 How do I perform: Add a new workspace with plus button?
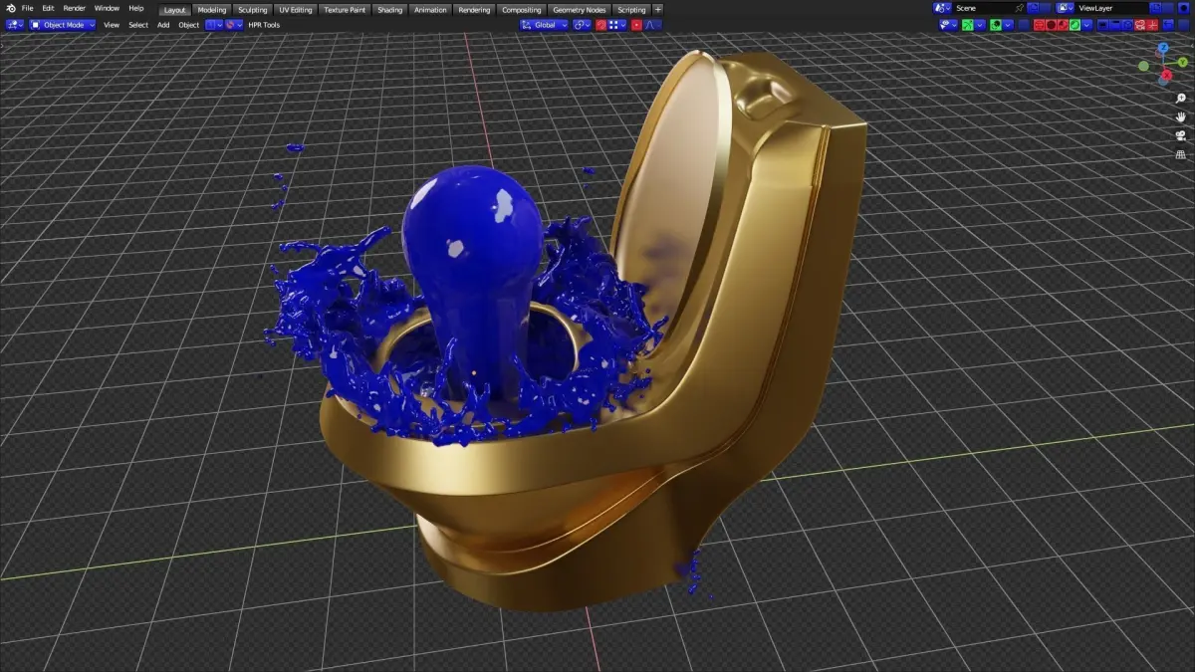coord(657,9)
